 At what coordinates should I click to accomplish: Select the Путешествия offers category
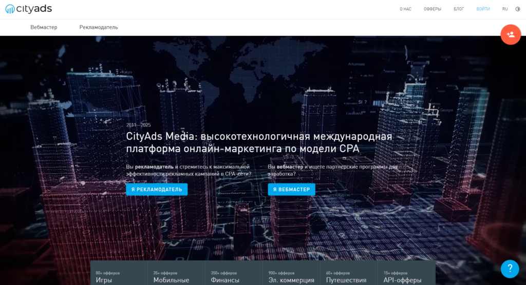point(349,273)
